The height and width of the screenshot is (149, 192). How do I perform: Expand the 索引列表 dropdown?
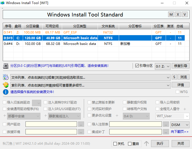pos(90,85)
